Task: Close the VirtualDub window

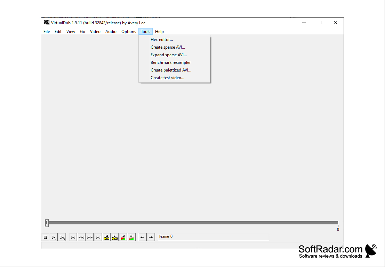Action: 335,23
